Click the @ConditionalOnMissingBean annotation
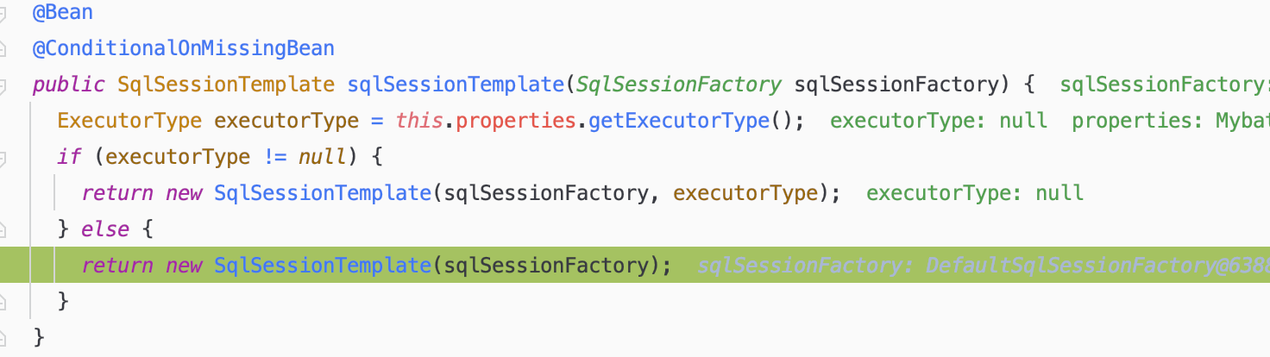Viewport: 1270px width, 357px height. click(183, 48)
